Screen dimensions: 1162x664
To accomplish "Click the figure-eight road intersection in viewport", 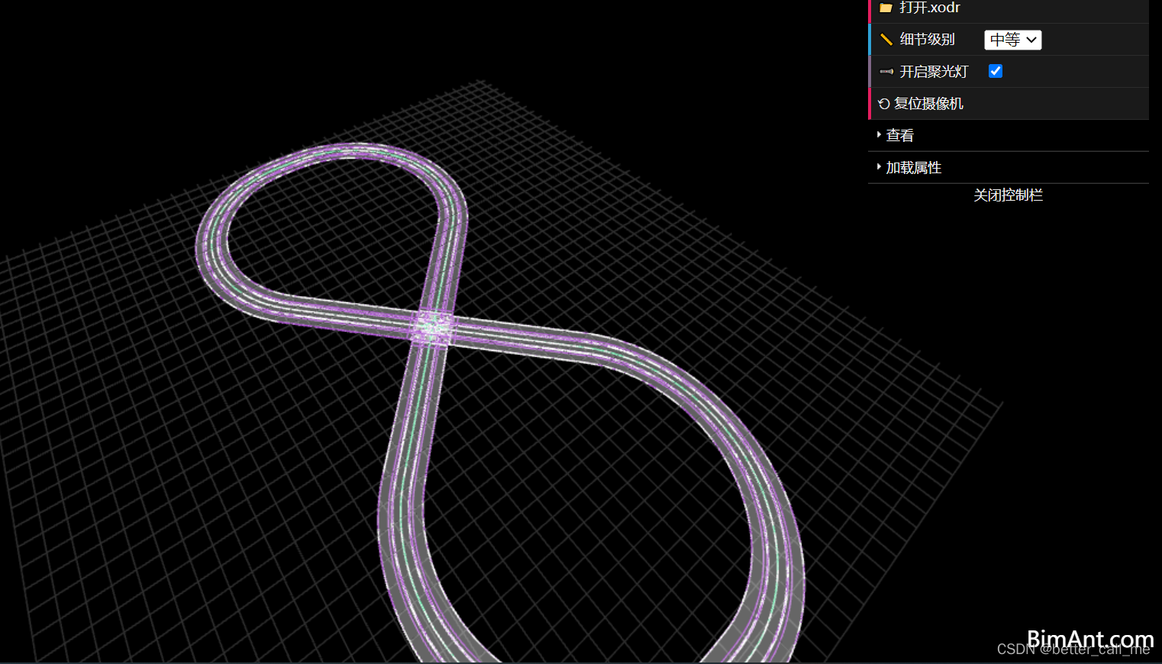I will tap(434, 327).
